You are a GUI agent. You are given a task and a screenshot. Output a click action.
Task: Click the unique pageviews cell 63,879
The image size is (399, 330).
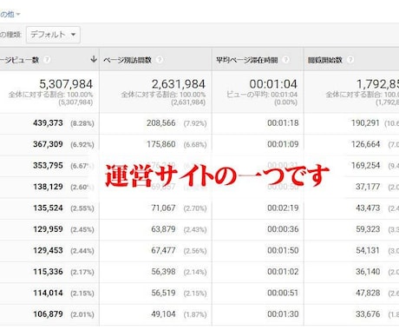(163, 229)
